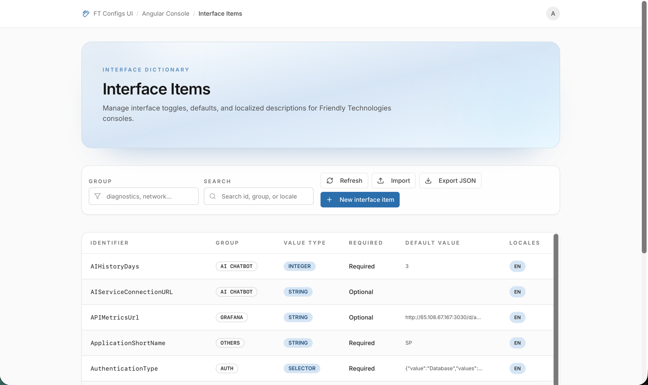648x385 pixels.
Task: Open the FT Configs UI breadcrumb link
Action: pyautogui.click(x=113, y=13)
